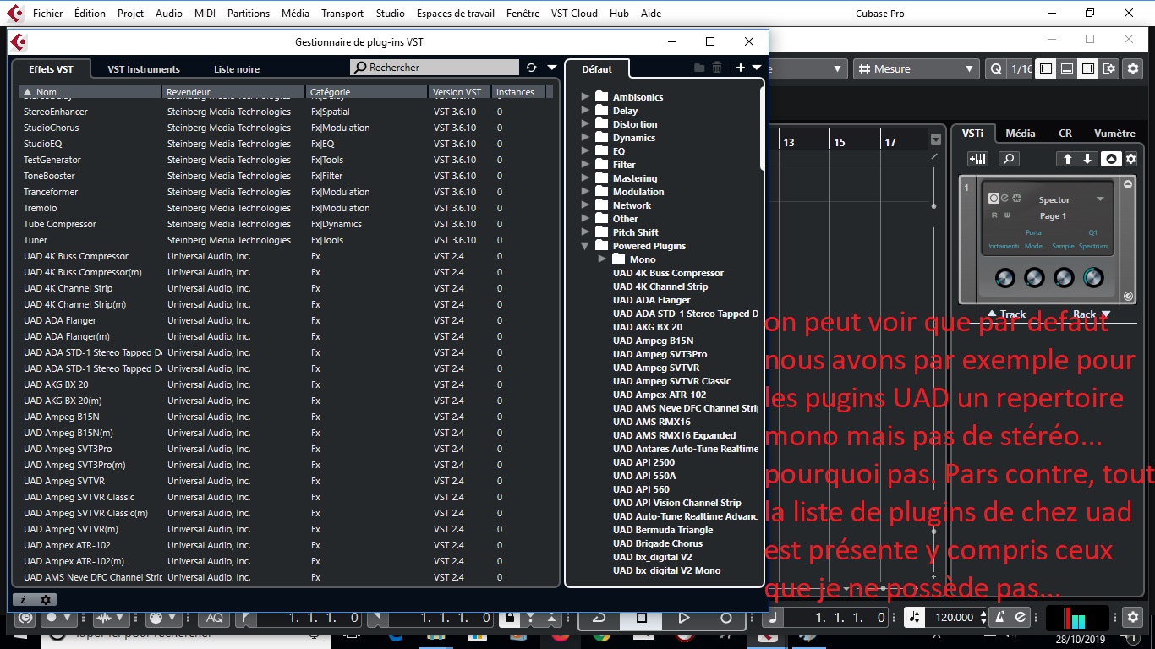Expand the Delay category folder
This screenshot has height=649, width=1155.
[585, 110]
